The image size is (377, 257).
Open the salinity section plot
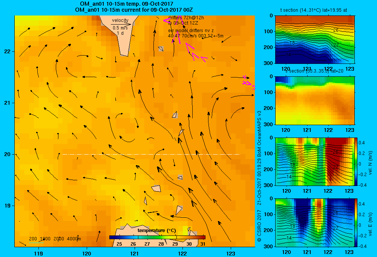click(315, 101)
